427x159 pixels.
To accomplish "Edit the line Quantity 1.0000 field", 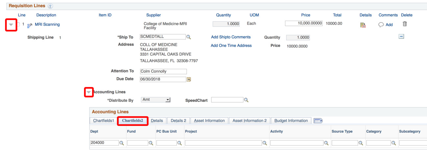I will coord(226,24).
